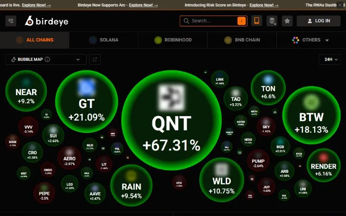346x216 pixels.
Task: Click the first Explore Now link in banner
Action: coord(36,5)
